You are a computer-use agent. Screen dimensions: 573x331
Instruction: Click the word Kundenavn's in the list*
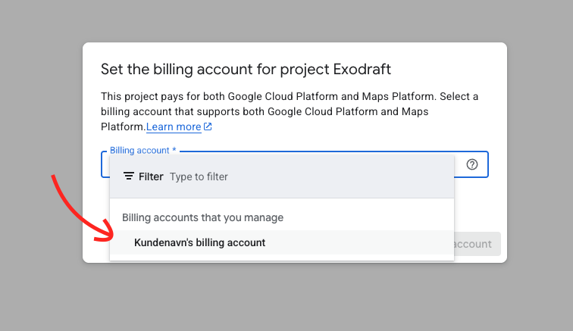[161, 242]
